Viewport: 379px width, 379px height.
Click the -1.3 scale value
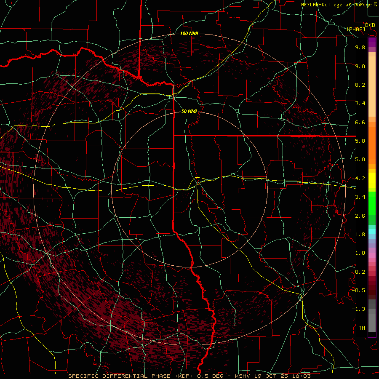click(358, 309)
